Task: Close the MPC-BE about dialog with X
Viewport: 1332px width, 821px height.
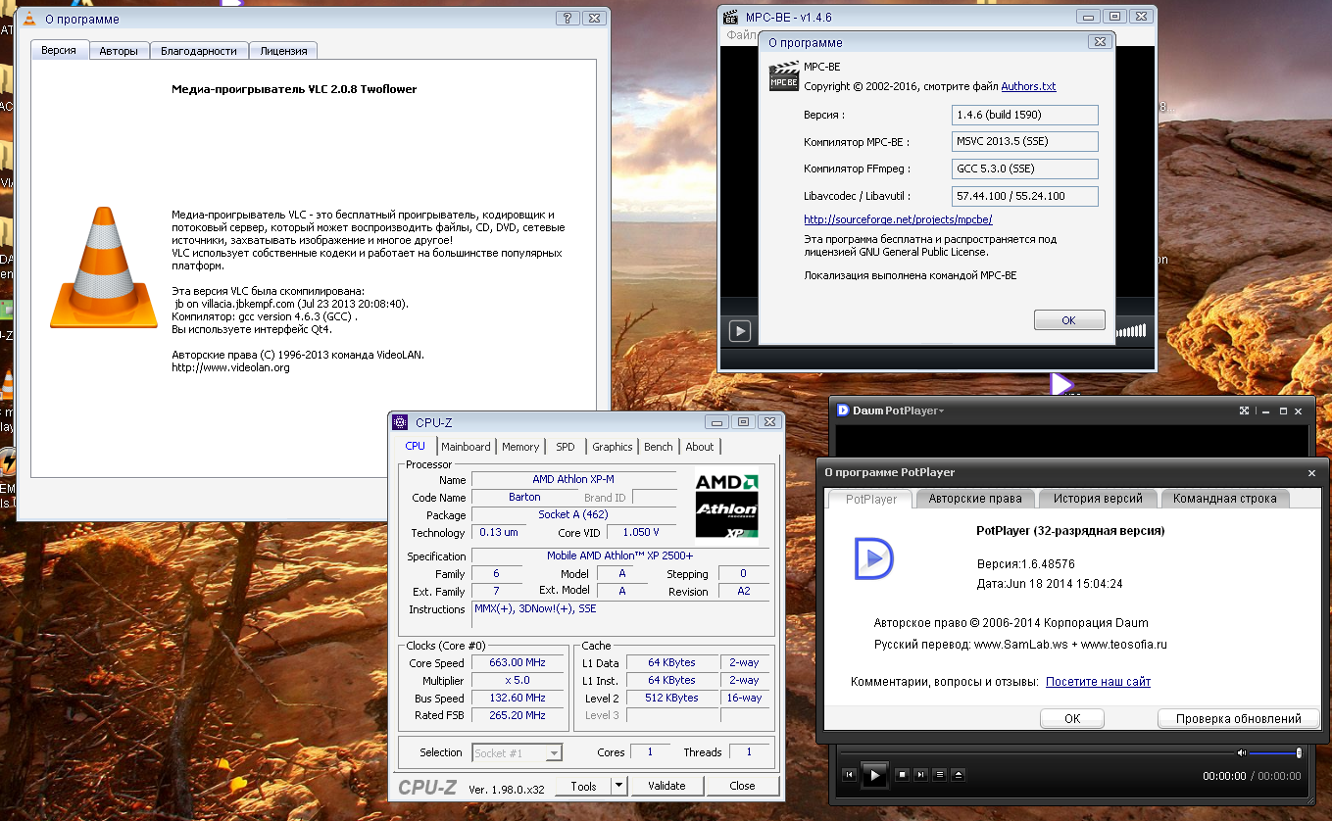Action: (1099, 42)
